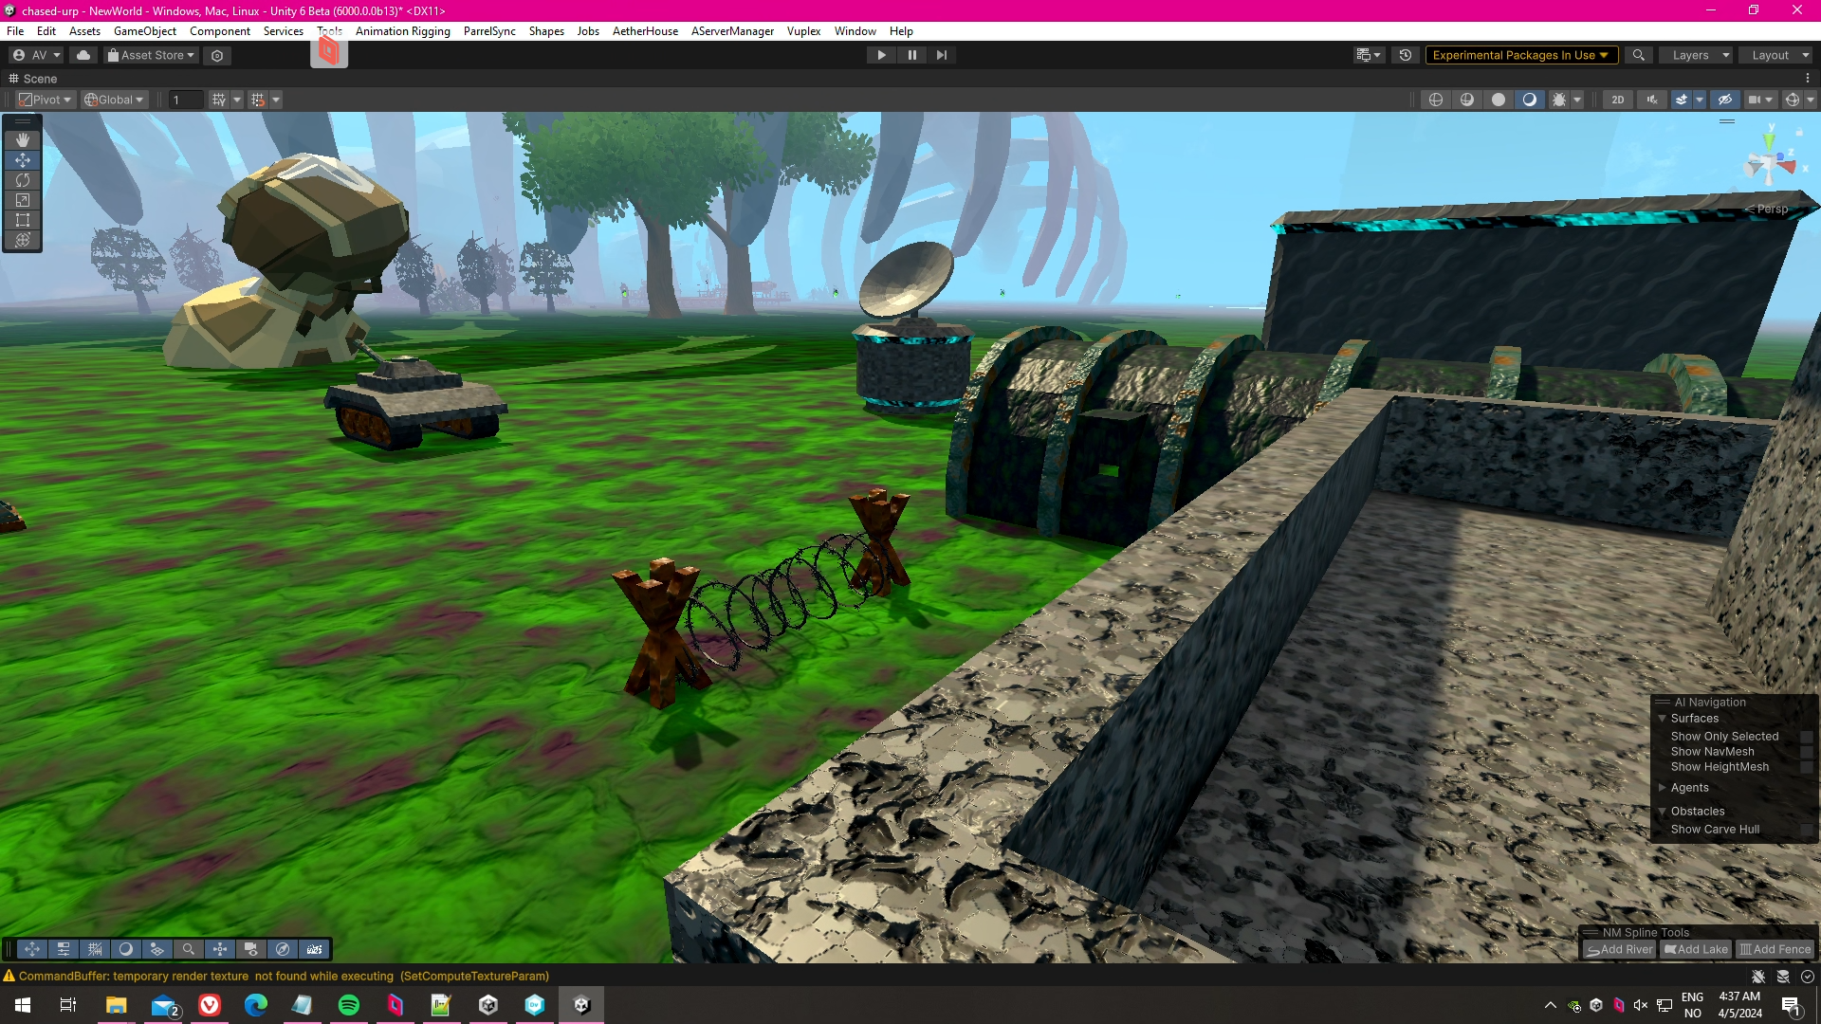Image resolution: width=1821 pixels, height=1024 pixels.
Task: Open the Animation Rigging menu
Action: pos(402,31)
